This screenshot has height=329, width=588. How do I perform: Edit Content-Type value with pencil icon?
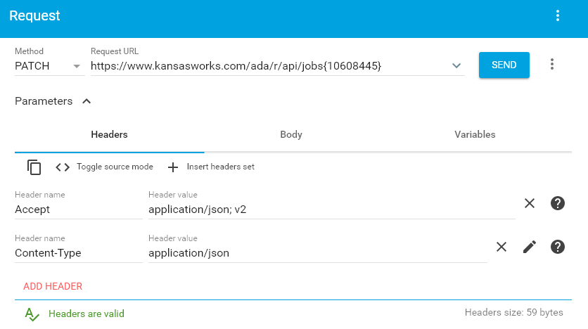530,247
